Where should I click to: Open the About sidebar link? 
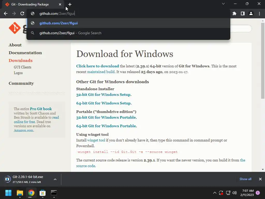[15, 45]
